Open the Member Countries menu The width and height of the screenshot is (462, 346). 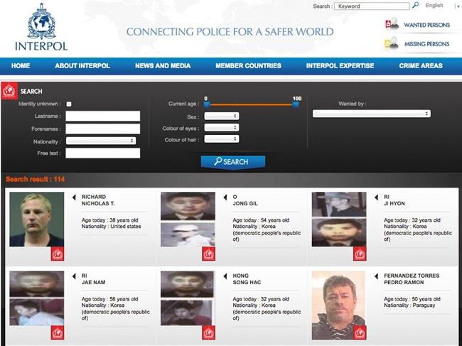[x=248, y=66]
